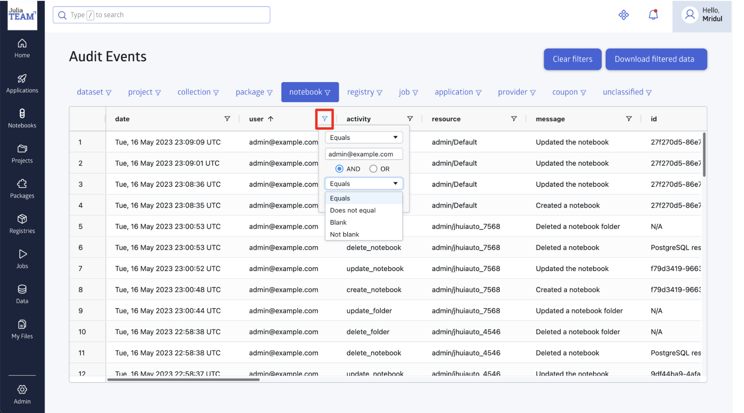Open Notebooks in the sidebar
This screenshot has height=413, width=744.
[x=22, y=118]
